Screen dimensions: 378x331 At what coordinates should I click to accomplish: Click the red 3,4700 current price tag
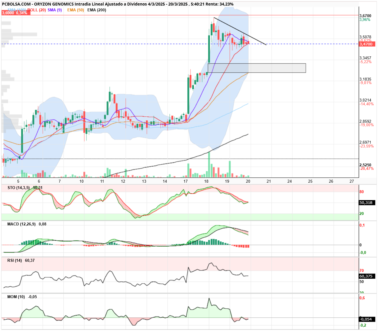click(367, 44)
